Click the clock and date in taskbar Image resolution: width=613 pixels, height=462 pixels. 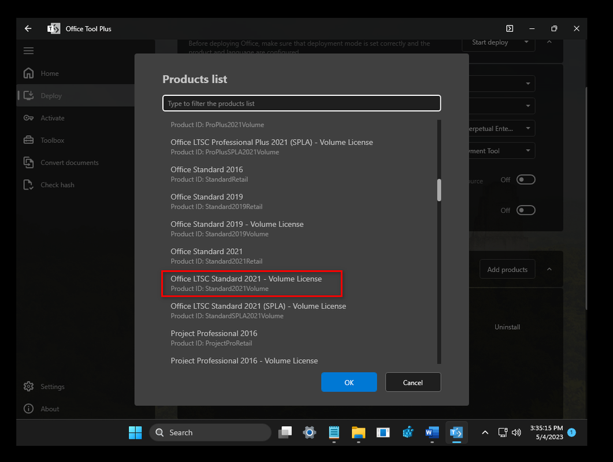[546, 433]
